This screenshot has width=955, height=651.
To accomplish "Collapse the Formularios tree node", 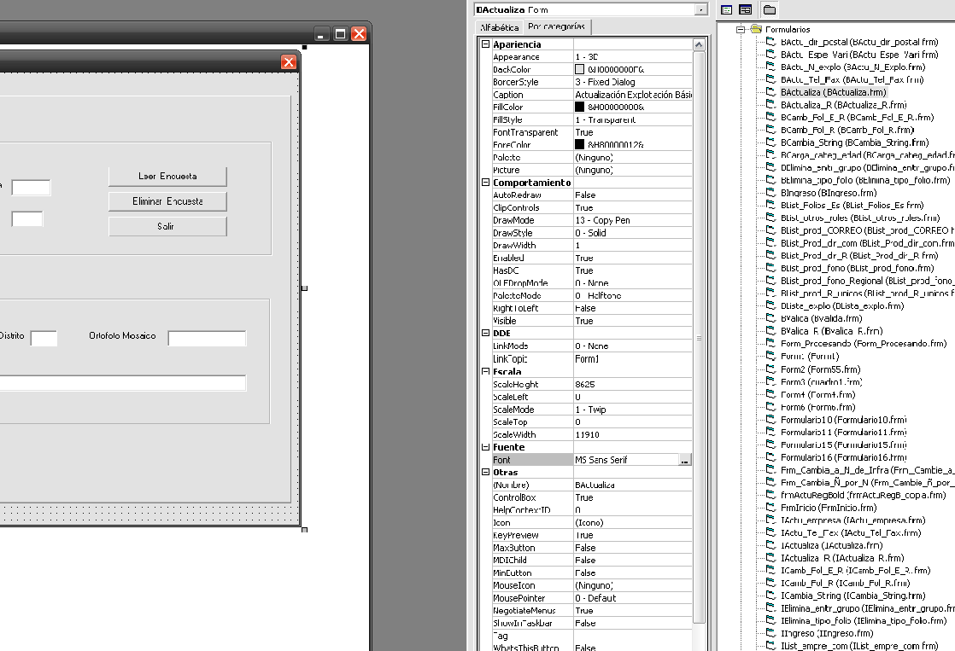I will [741, 29].
